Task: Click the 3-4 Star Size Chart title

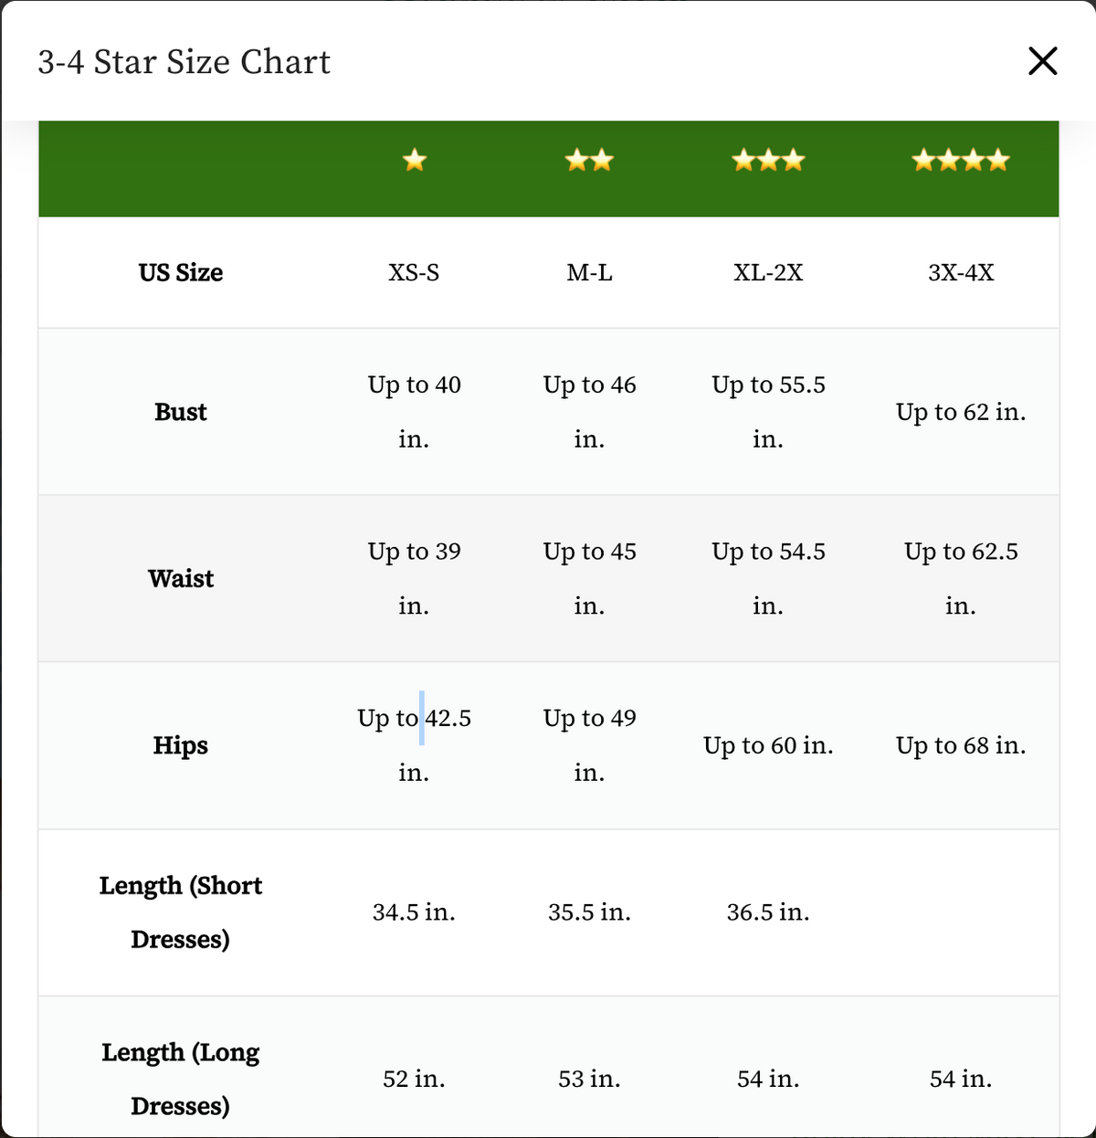Action: point(184,62)
